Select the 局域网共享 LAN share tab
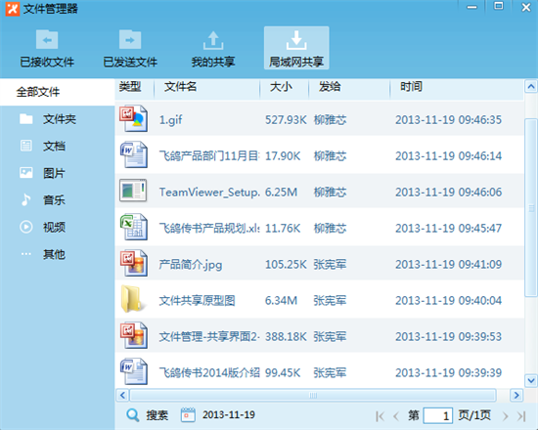The image size is (538, 430). coord(296,48)
